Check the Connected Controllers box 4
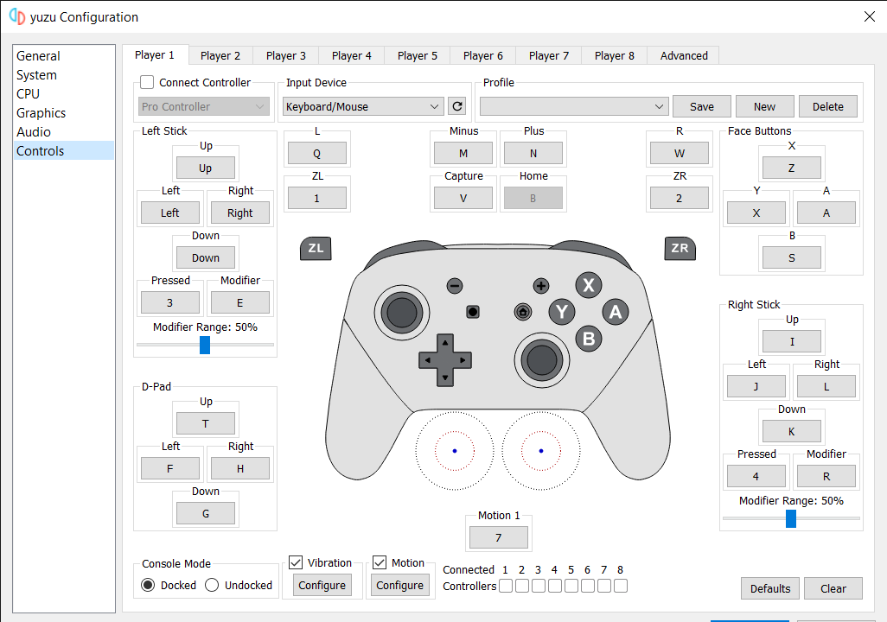This screenshot has width=887, height=622. (555, 586)
